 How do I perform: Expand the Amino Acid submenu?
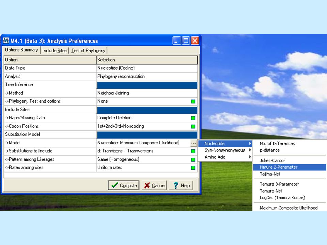[225, 157]
